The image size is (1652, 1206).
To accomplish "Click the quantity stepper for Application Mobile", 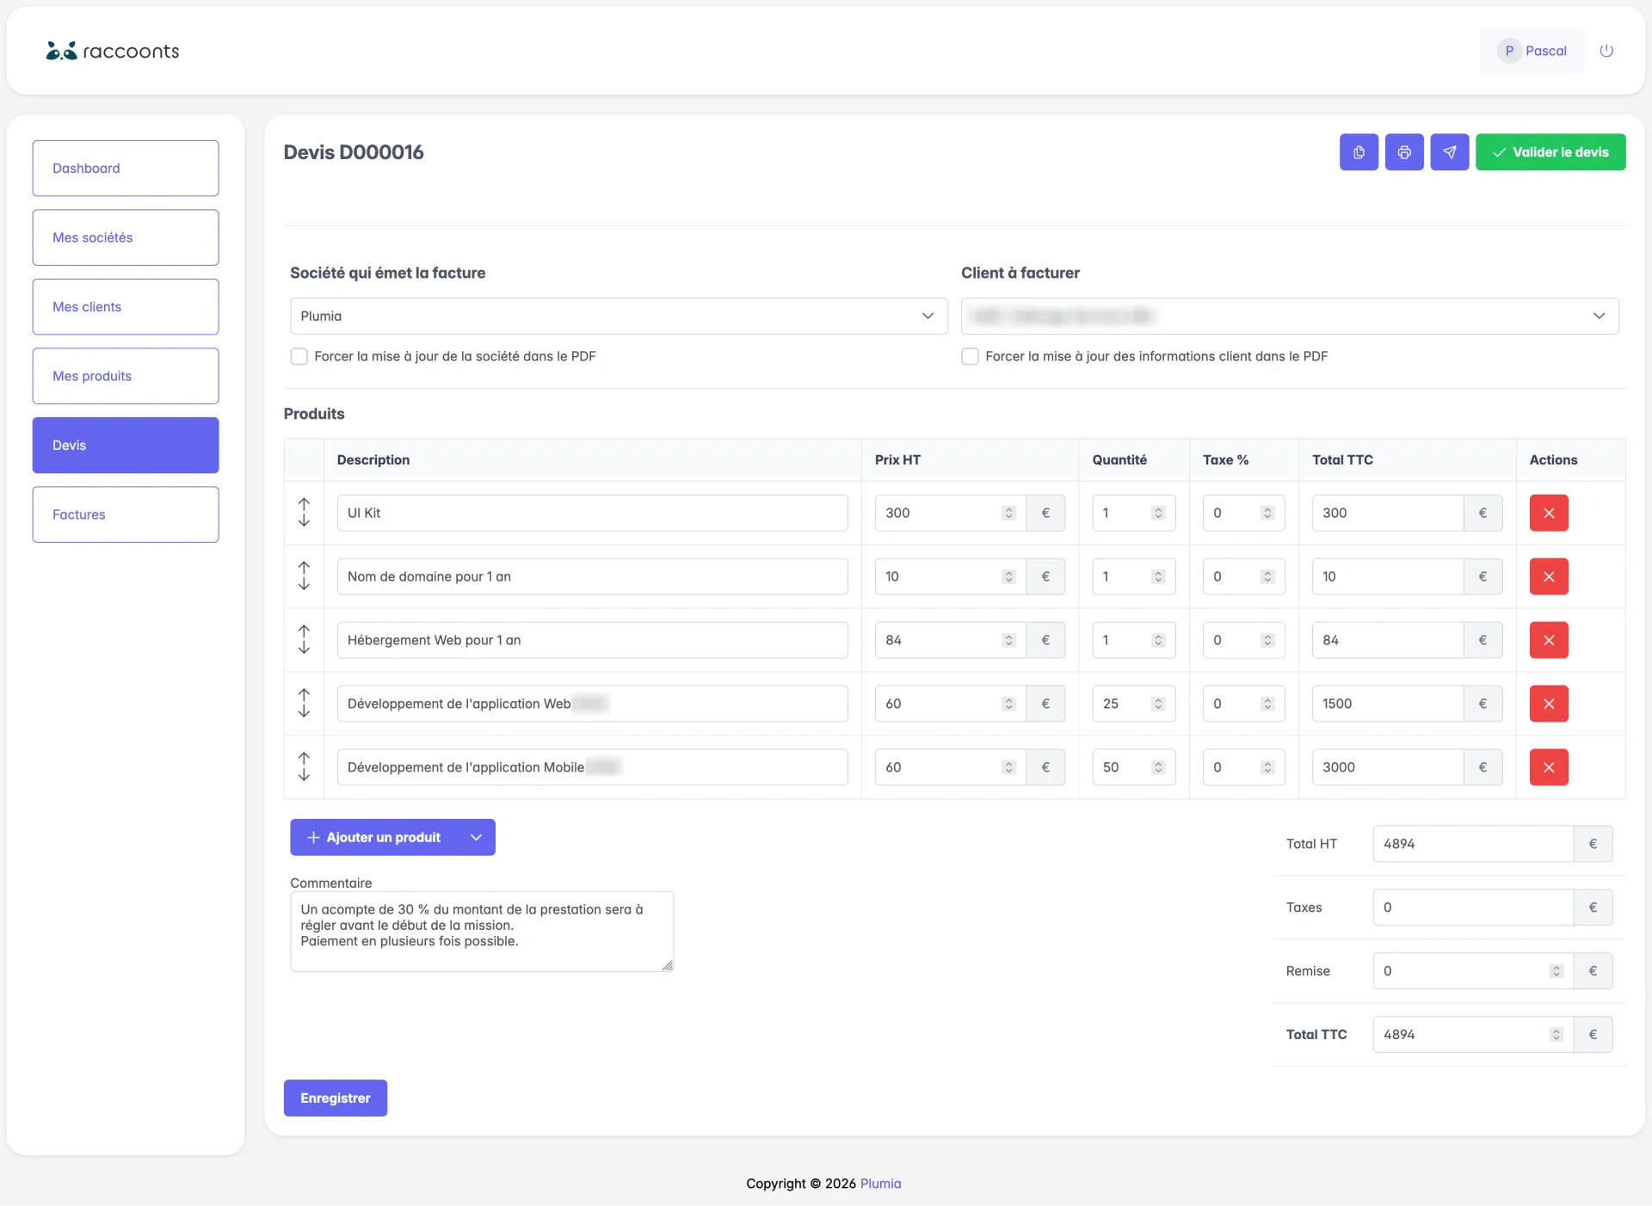I will (1158, 767).
